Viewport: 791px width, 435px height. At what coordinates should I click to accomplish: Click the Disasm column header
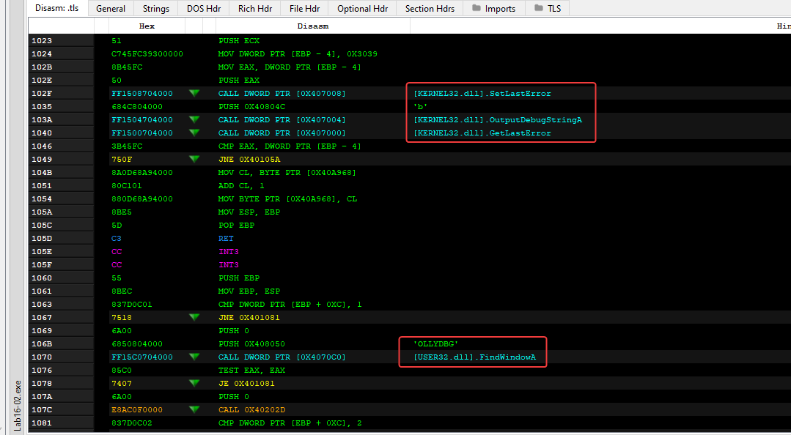tap(313, 26)
